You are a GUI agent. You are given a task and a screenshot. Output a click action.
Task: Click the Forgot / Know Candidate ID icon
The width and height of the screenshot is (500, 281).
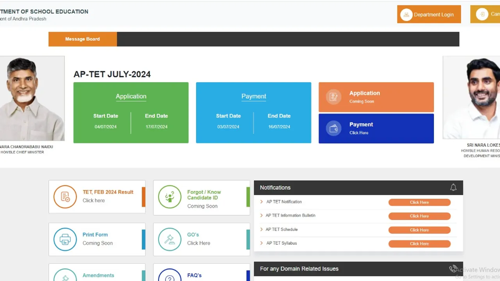[170, 197]
